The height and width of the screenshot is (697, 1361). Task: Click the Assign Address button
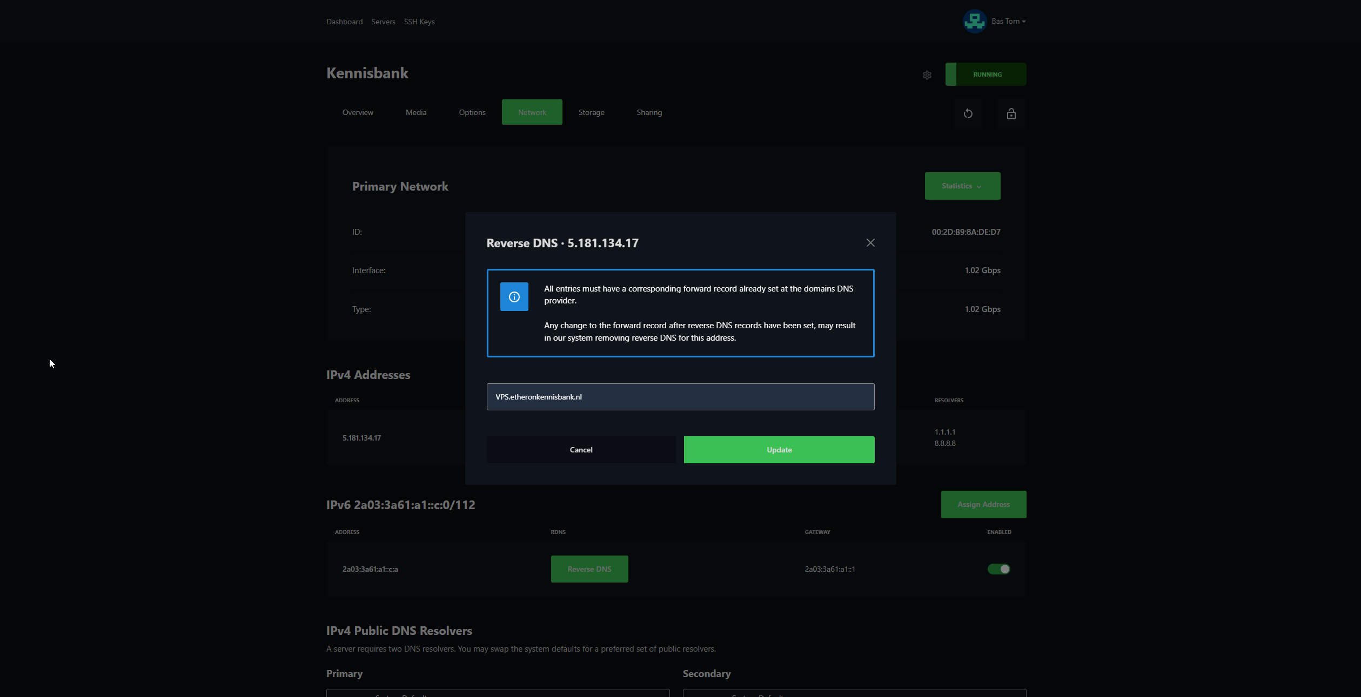[983, 504]
